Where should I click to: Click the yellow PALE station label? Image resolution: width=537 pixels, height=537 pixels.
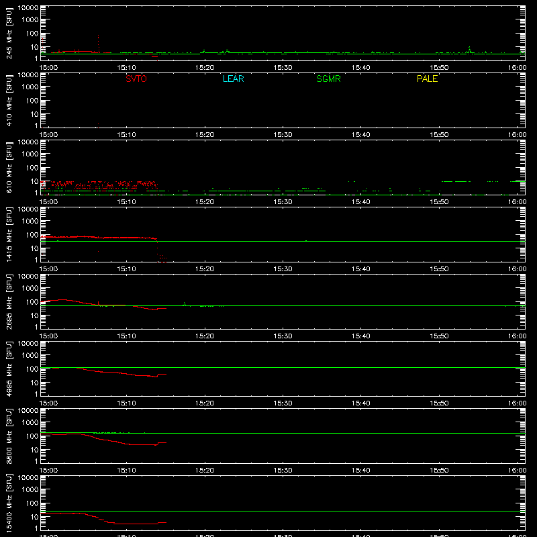[427, 79]
